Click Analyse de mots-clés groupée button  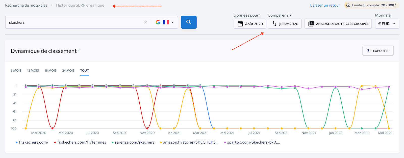[x=338, y=24]
